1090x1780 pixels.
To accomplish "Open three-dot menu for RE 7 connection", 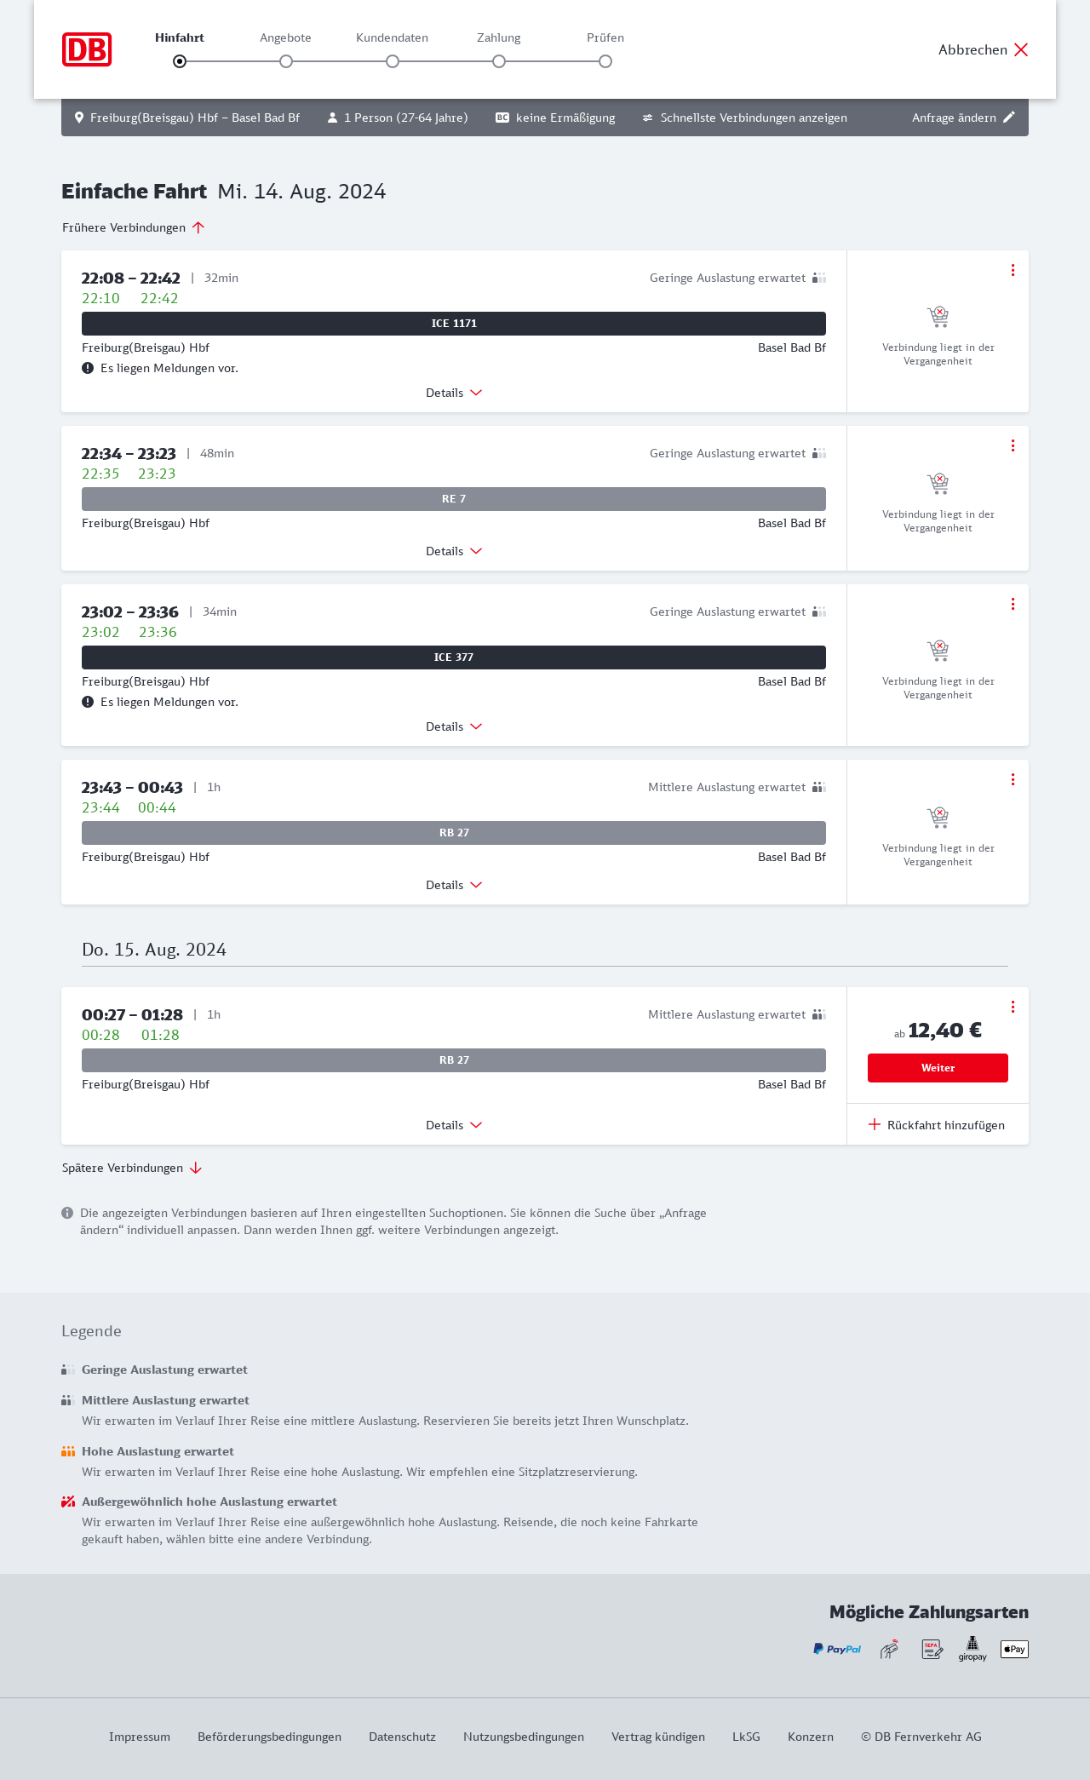I will pos(1013,445).
